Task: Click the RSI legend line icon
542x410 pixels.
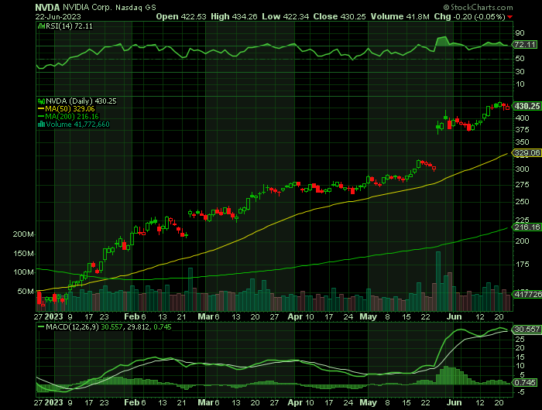Action: [41, 26]
